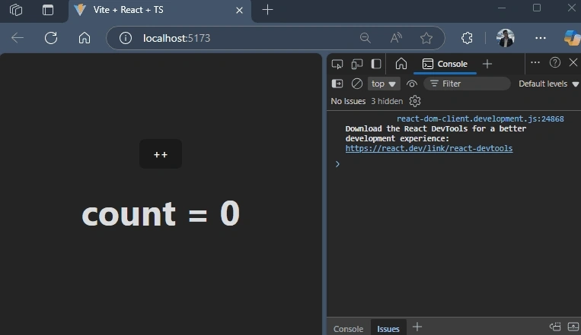Open the Default levels dropdown
Screen dimensions: 581x335
tap(548, 84)
